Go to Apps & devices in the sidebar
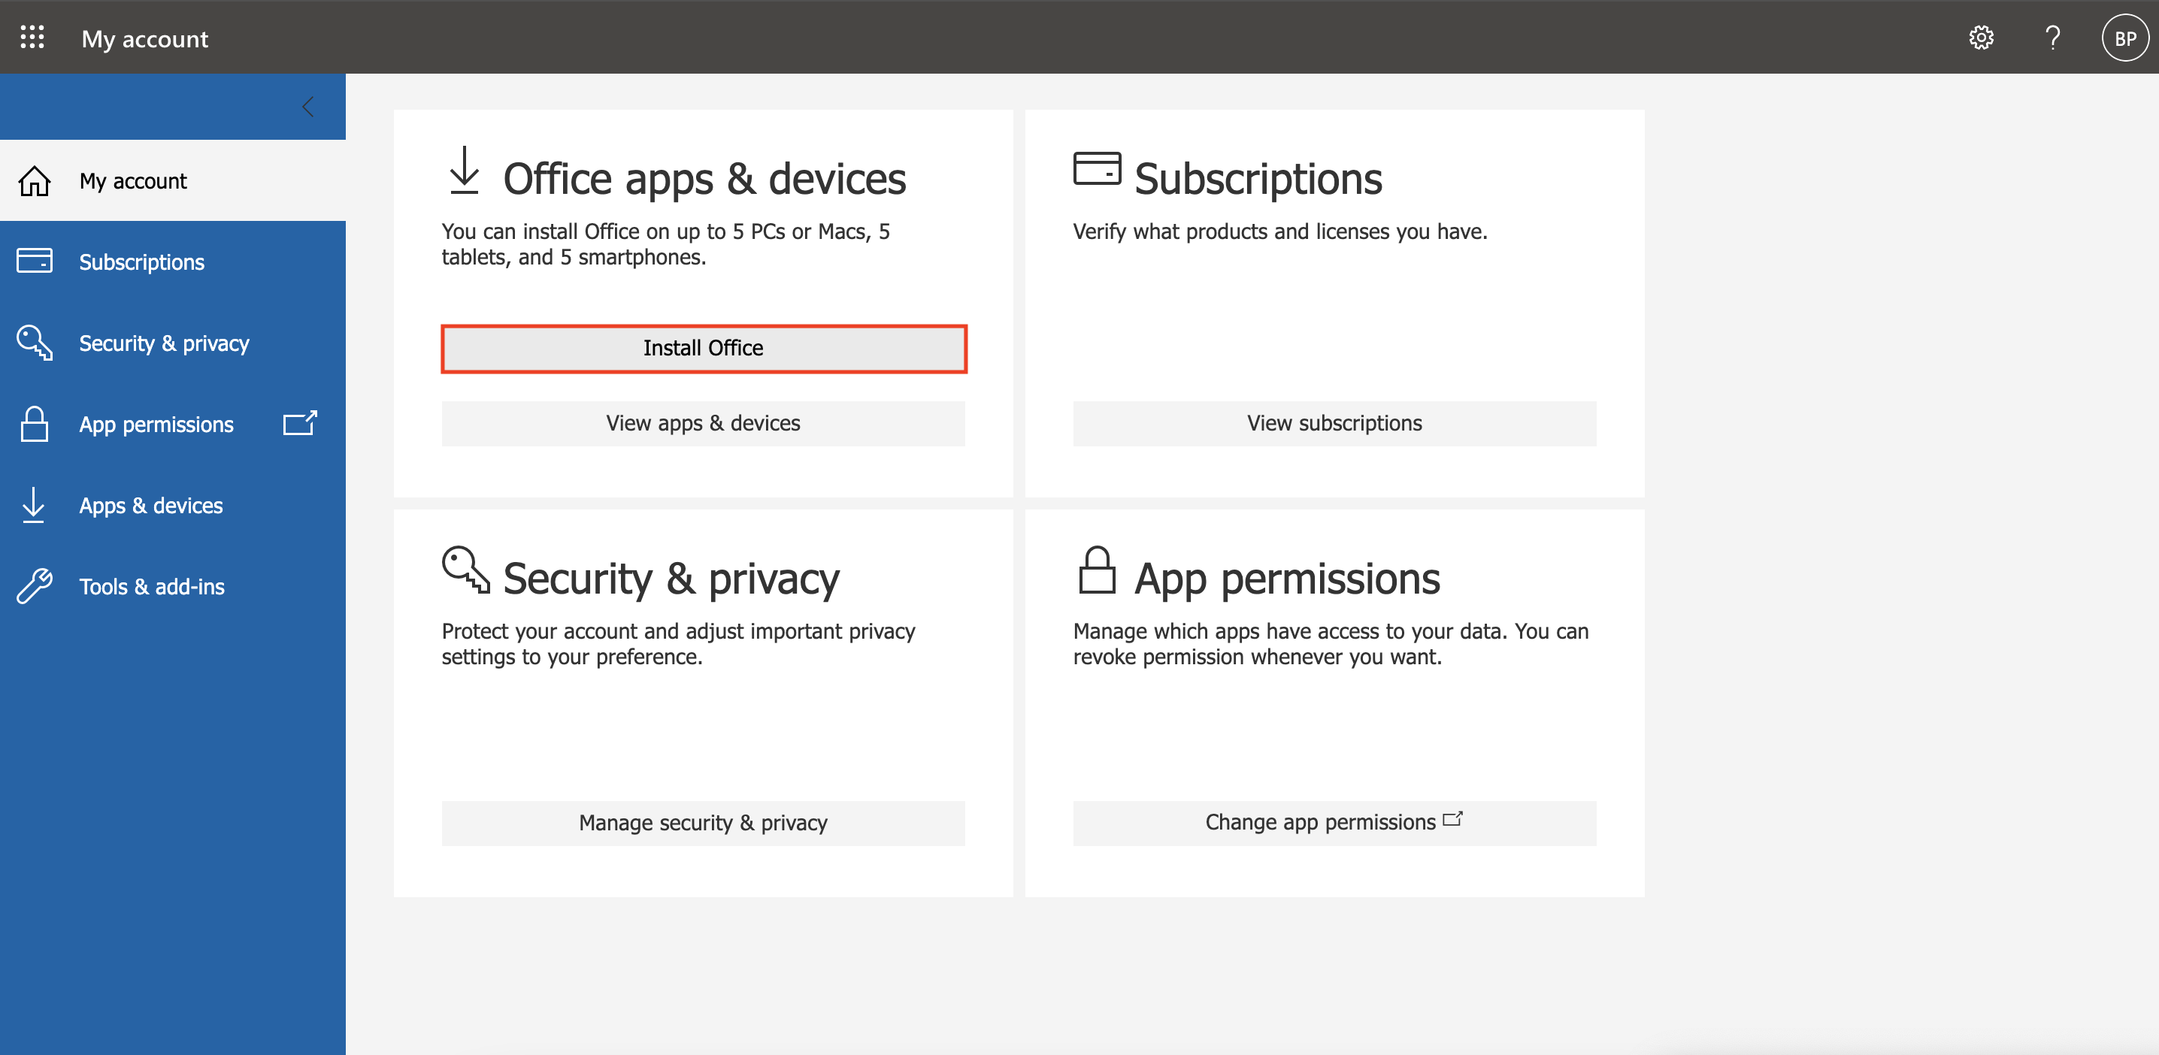Image resolution: width=2159 pixels, height=1055 pixels. click(x=173, y=506)
